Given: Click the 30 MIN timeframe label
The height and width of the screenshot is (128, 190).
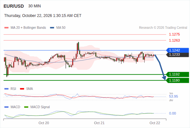Looking at the screenshot, I should tap(34, 6).
